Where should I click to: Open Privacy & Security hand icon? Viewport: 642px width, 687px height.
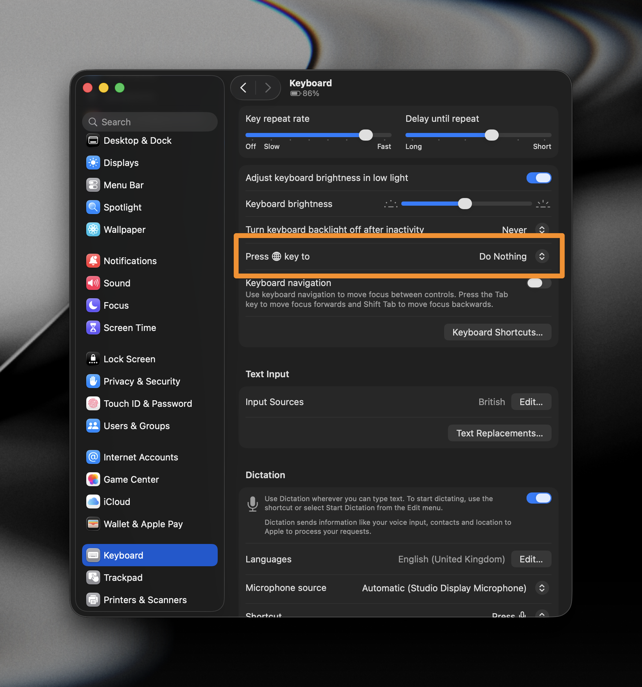[93, 381]
